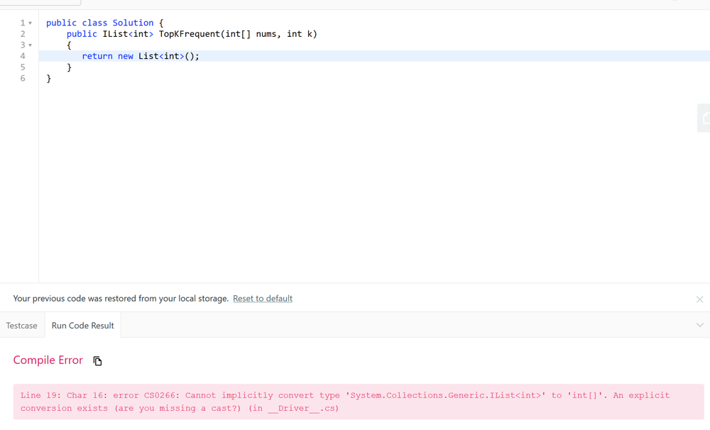The image size is (710, 430).
Task: Open the floating widget on right edge
Action: 704,118
